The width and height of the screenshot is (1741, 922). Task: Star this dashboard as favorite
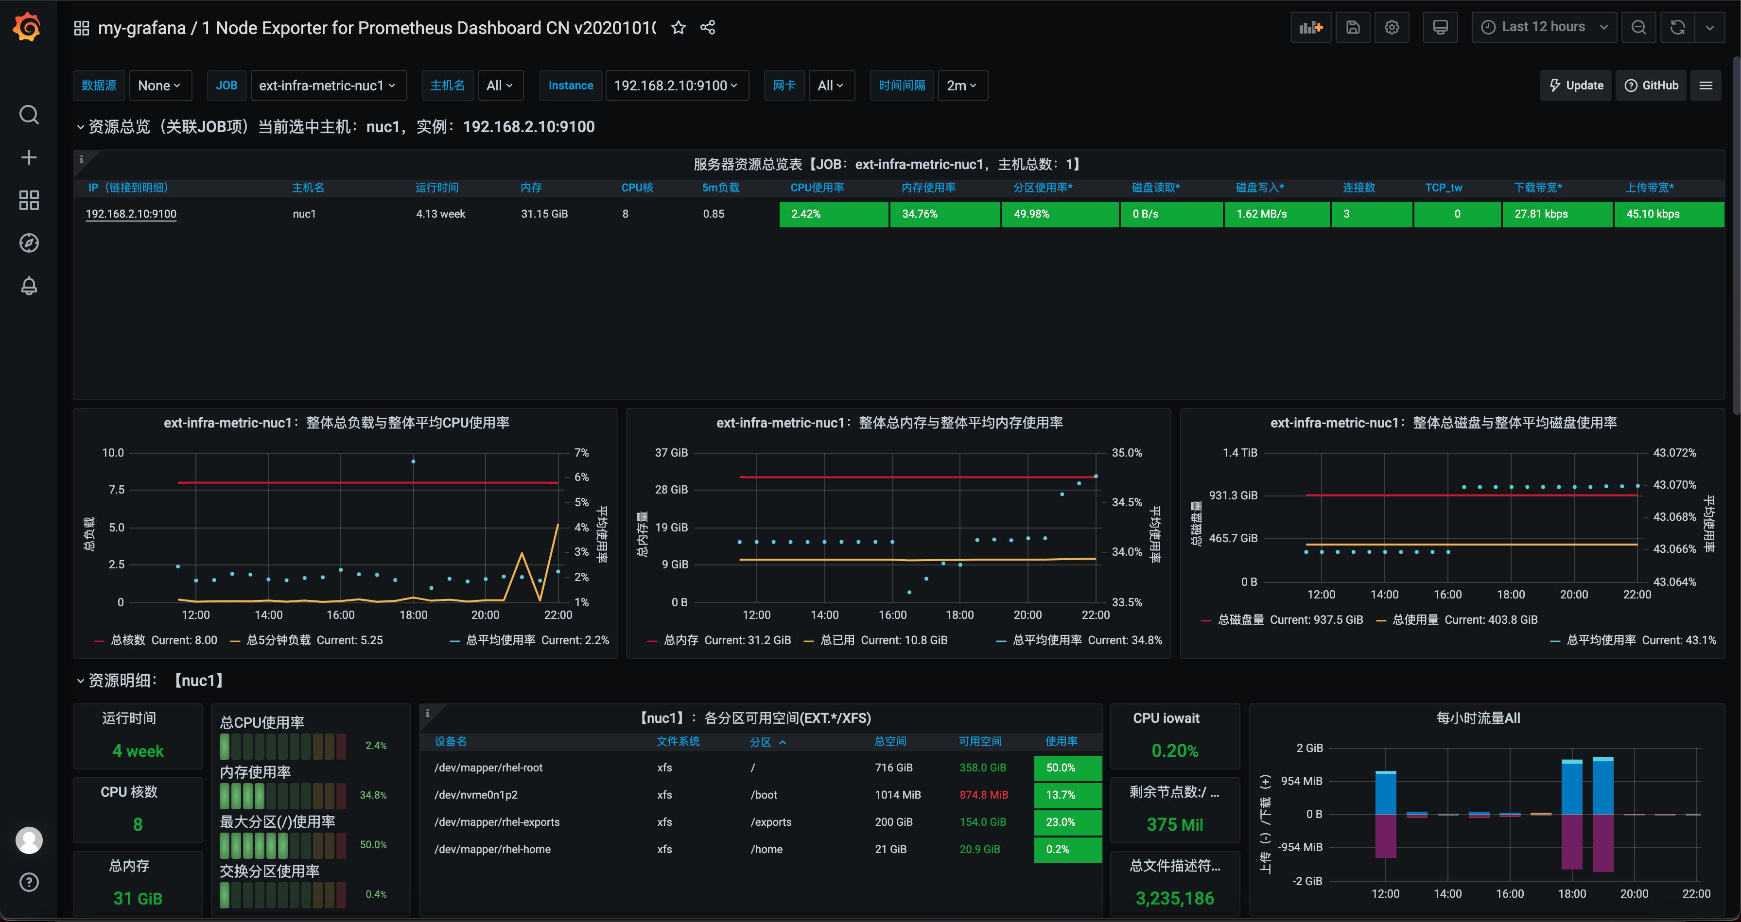tap(679, 28)
